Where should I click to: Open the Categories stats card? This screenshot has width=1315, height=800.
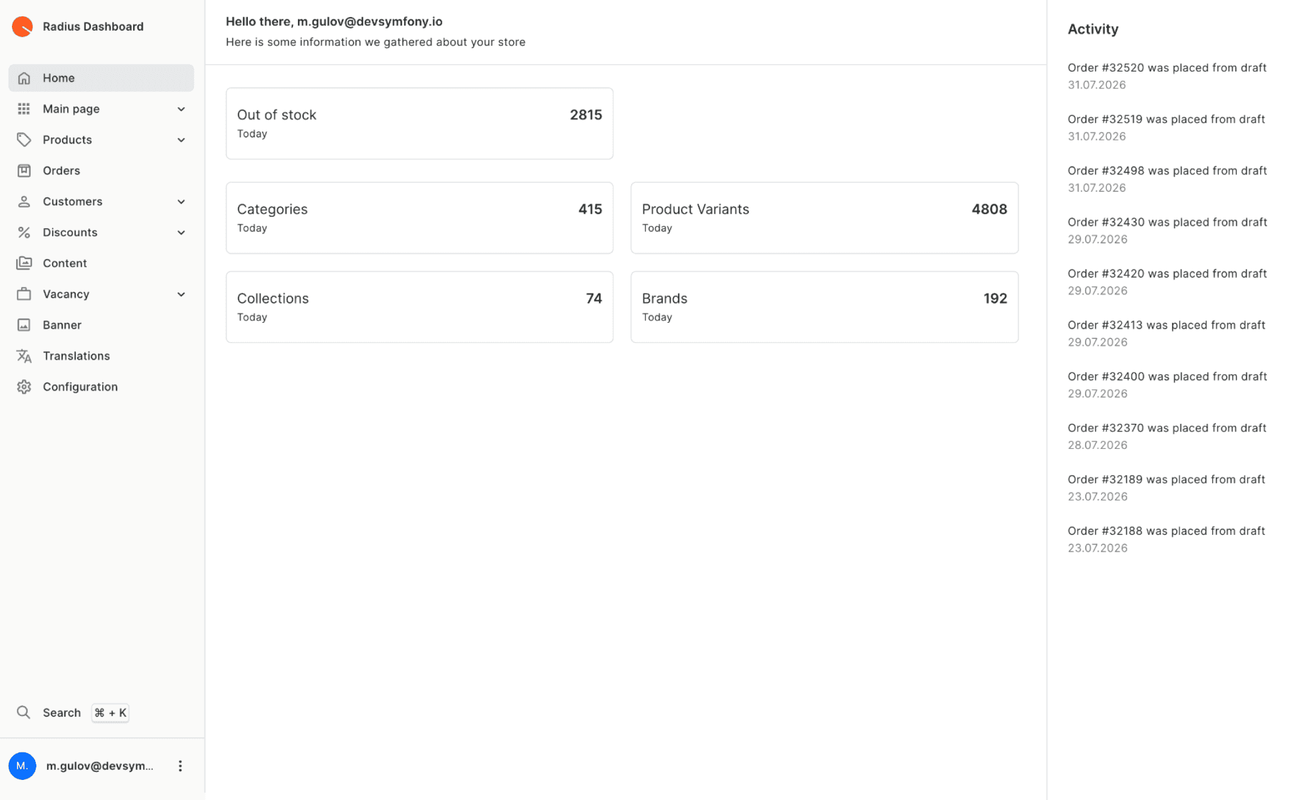pyautogui.click(x=419, y=218)
